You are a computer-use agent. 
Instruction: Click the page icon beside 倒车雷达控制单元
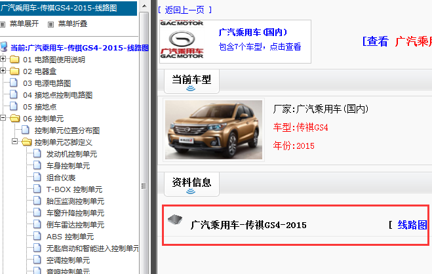[37, 225]
